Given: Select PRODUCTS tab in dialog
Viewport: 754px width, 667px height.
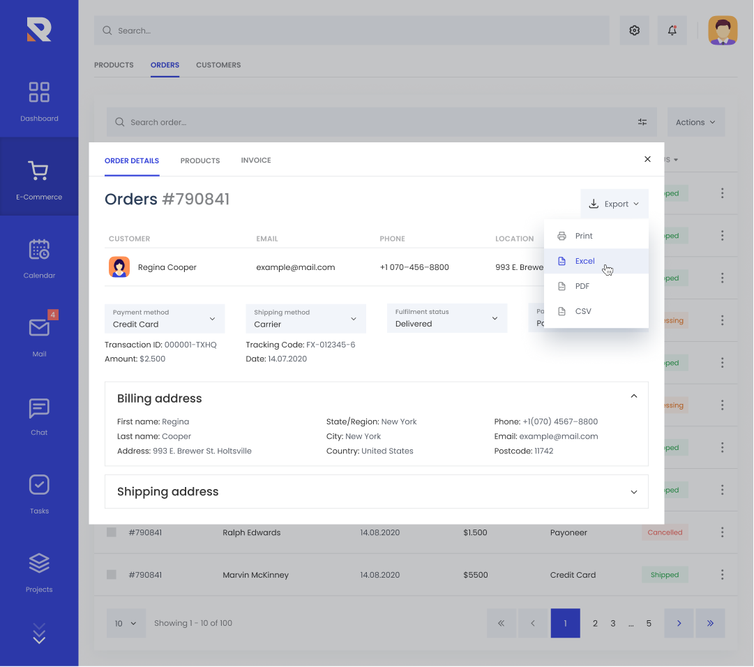Looking at the screenshot, I should [x=200, y=160].
